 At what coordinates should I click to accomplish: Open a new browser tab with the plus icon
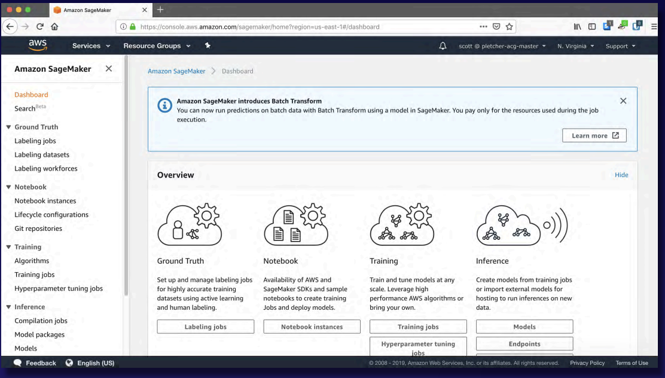click(160, 10)
